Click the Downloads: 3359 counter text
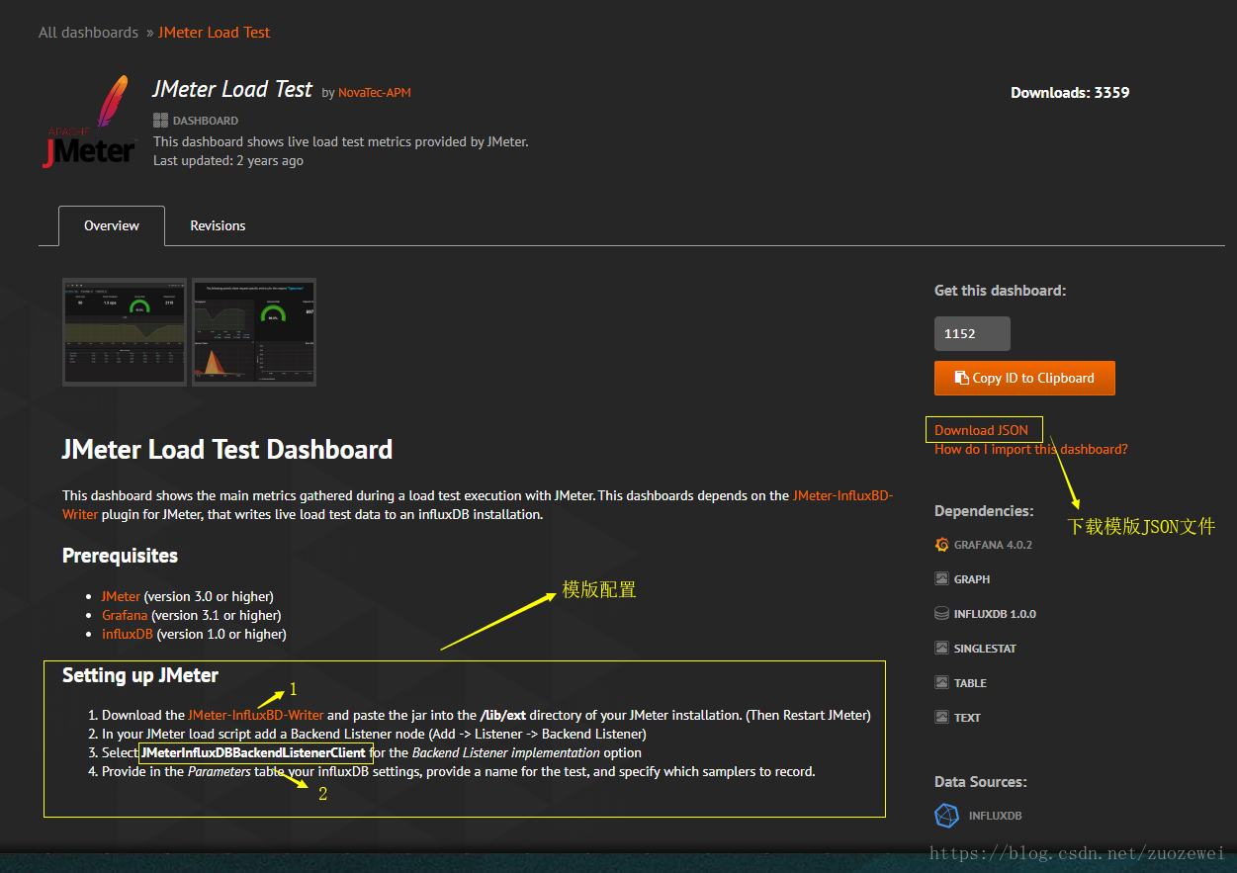This screenshot has height=873, width=1237. pos(1070,93)
